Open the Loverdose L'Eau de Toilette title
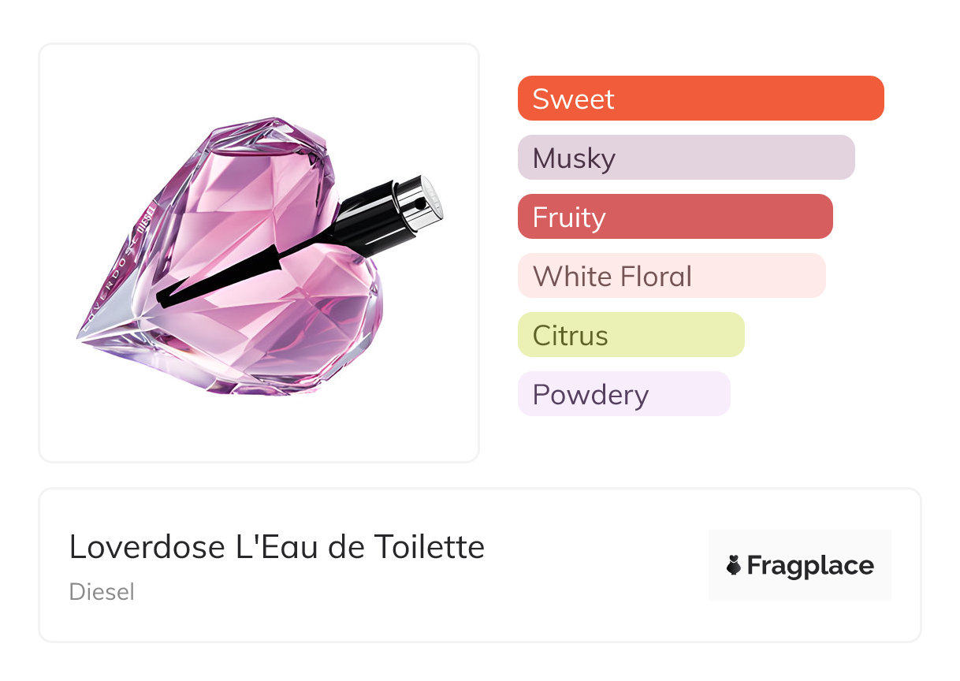The width and height of the screenshot is (960, 681). 277,546
